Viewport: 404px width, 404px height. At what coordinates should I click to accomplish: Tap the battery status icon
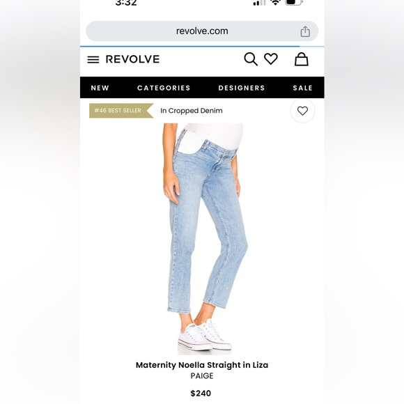(x=294, y=2)
